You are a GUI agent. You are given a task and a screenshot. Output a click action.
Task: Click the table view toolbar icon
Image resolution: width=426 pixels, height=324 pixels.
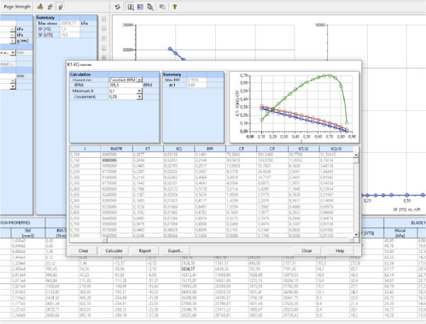point(131,6)
